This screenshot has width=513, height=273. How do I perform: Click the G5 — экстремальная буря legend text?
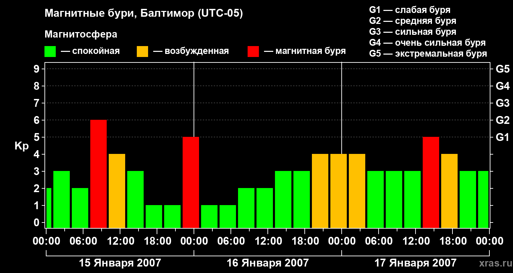click(x=428, y=54)
